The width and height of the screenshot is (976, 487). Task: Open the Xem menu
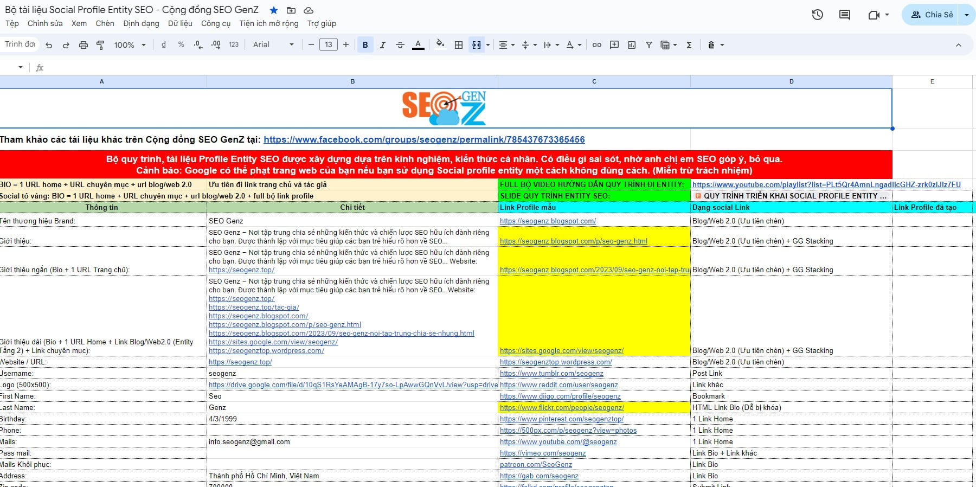pyautogui.click(x=79, y=23)
